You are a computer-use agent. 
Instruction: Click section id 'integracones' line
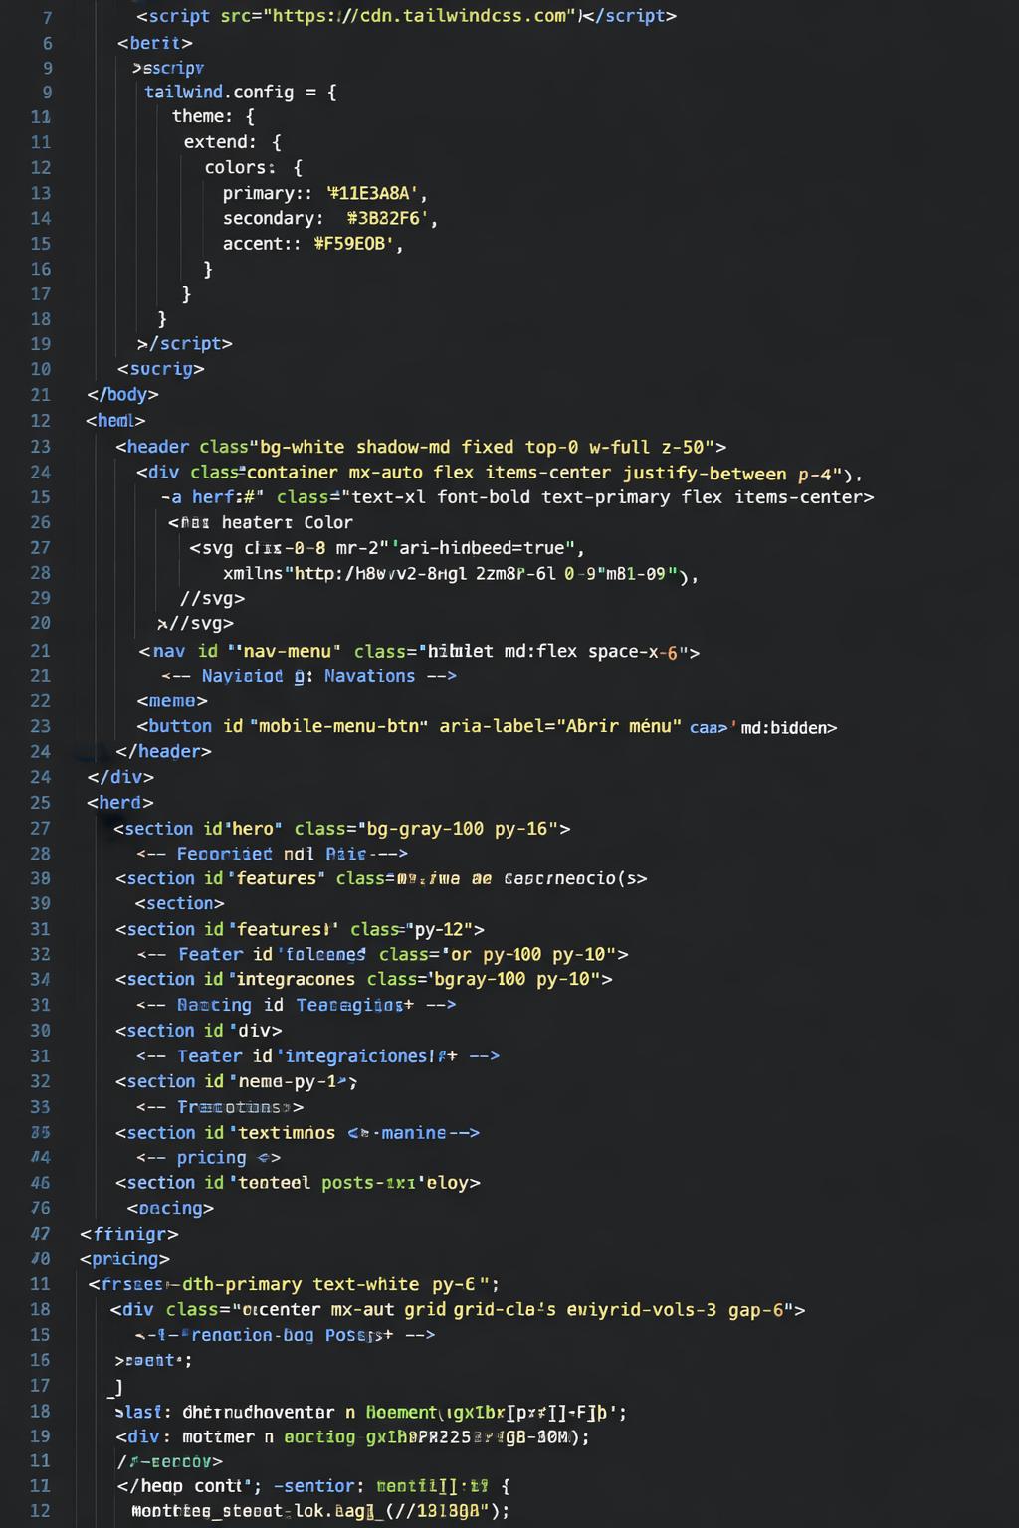pyautogui.click(x=363, y=980)
